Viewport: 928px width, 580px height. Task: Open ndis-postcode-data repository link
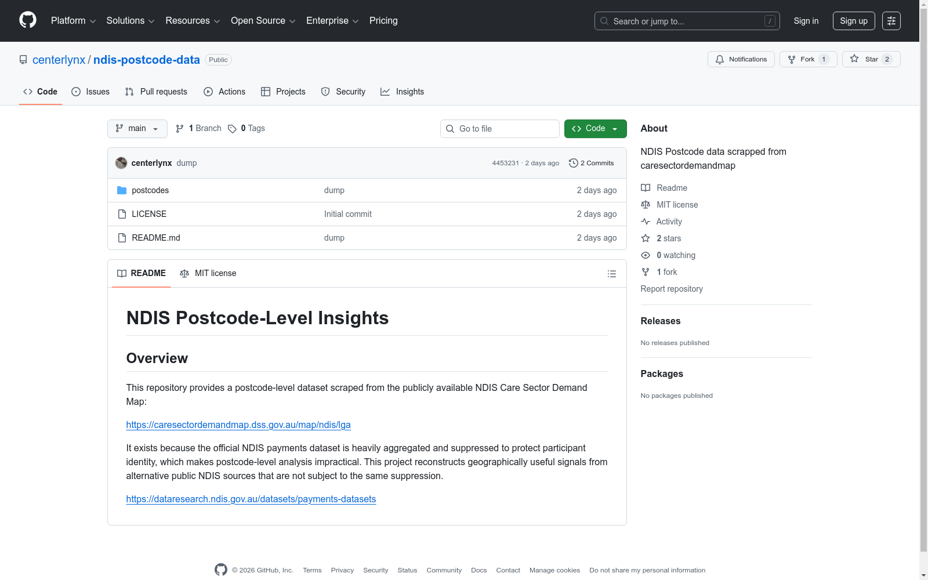tap(147, 60)
